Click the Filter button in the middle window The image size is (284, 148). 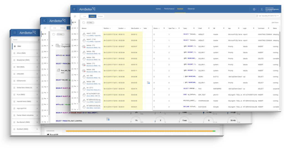[60, 34]
